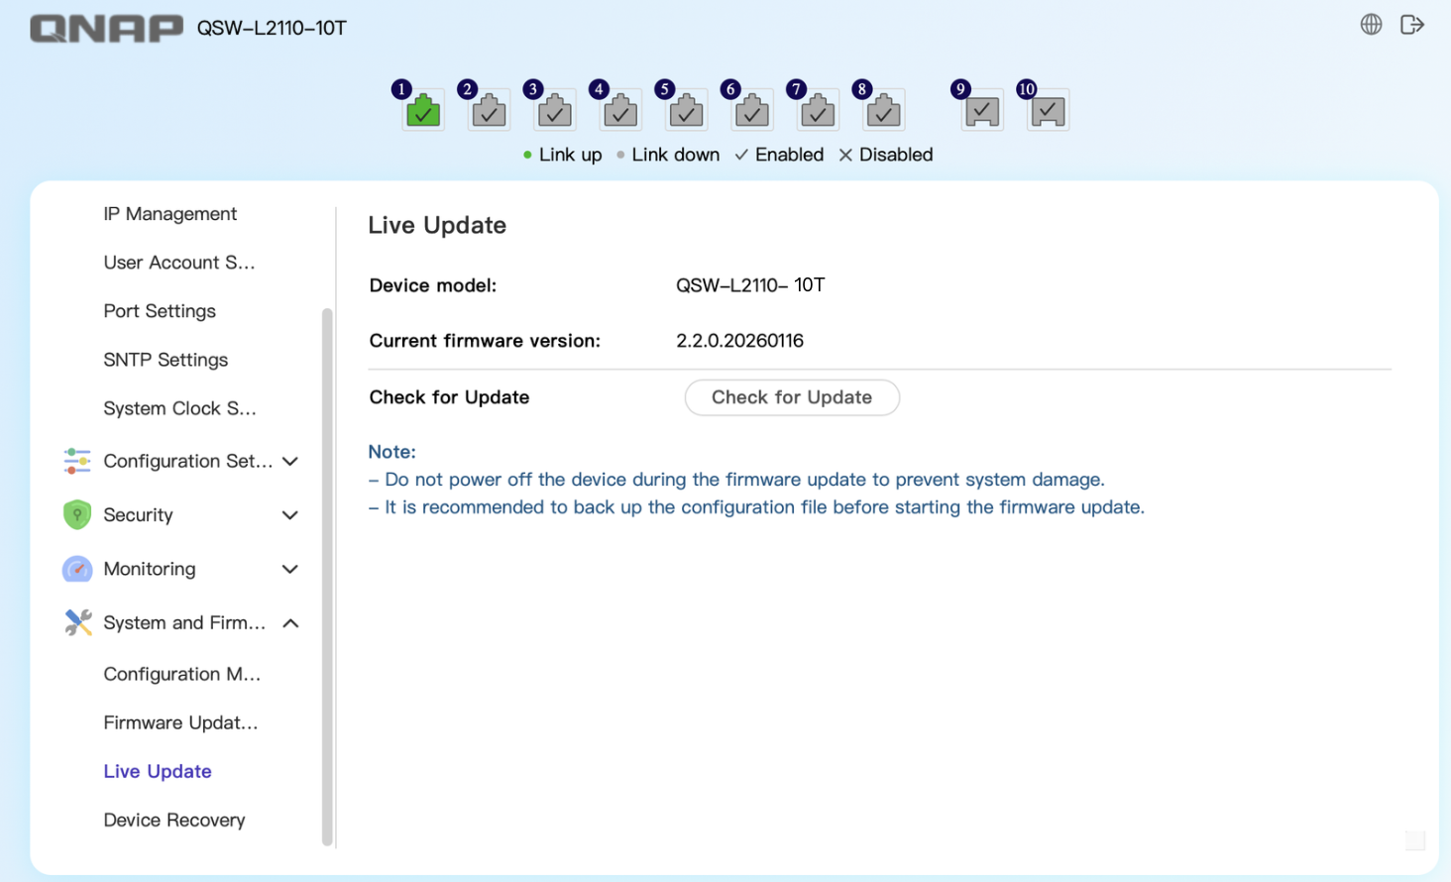Click the System and Firmware tools icon
The width and height of the screenshot is (1451, 882).
click(x=76, y=622)
